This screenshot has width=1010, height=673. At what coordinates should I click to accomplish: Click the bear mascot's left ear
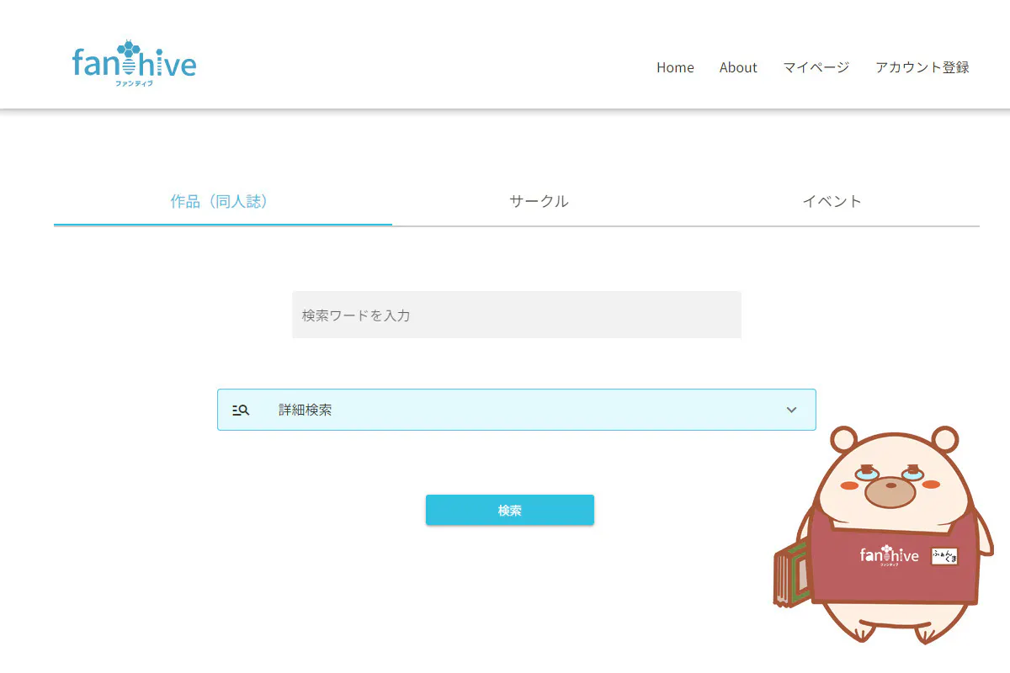point(843,439)
